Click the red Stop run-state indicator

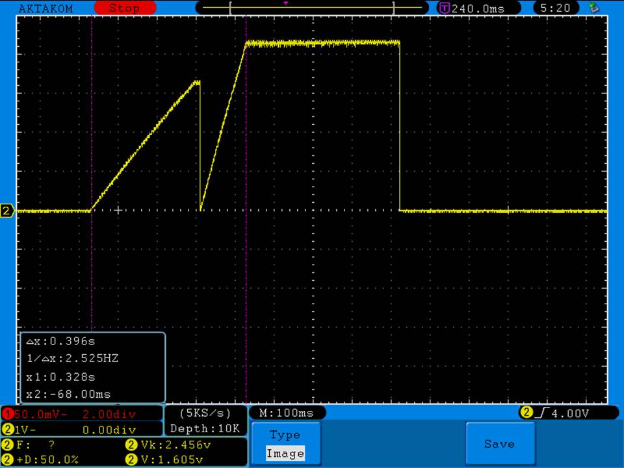[124, 8]
